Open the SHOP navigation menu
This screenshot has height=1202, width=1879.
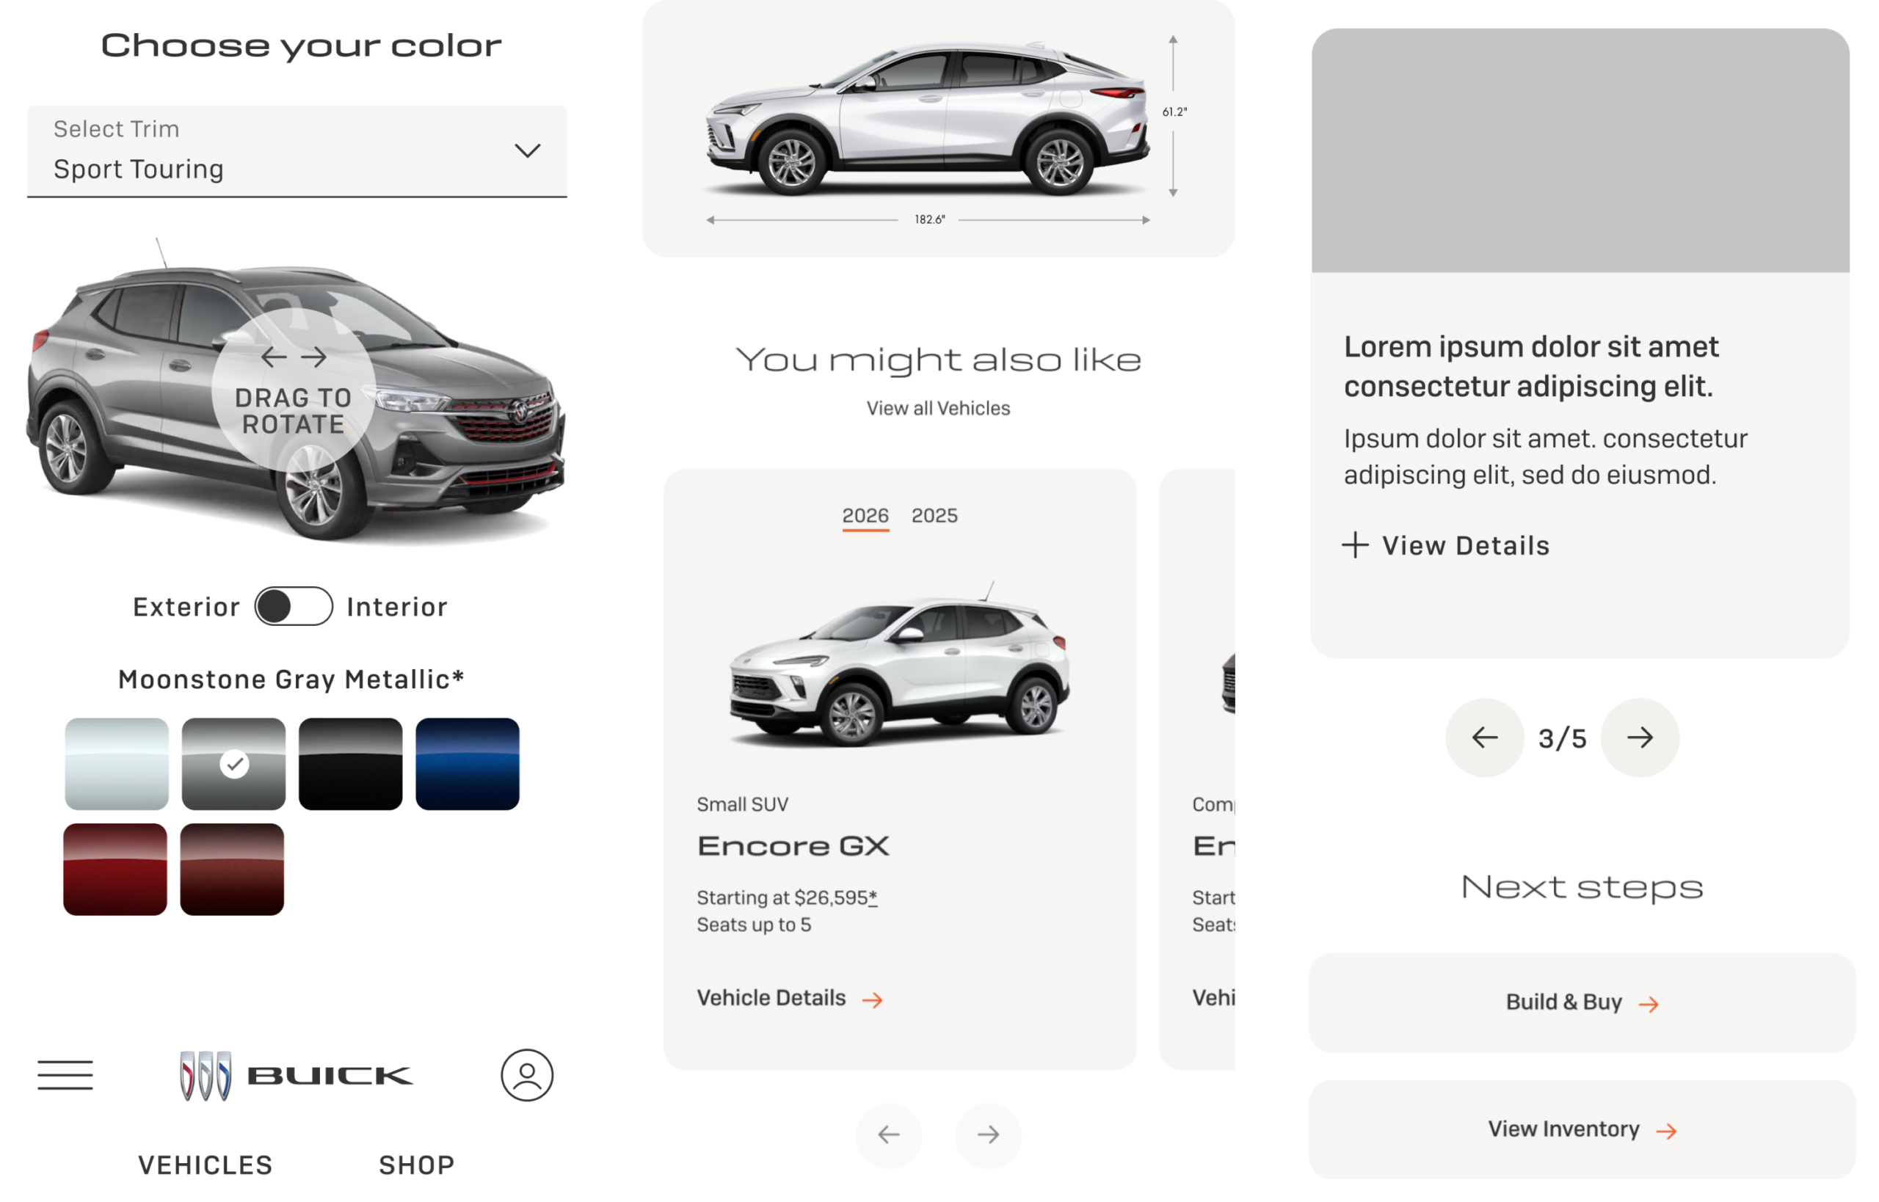click(417, 1165)
